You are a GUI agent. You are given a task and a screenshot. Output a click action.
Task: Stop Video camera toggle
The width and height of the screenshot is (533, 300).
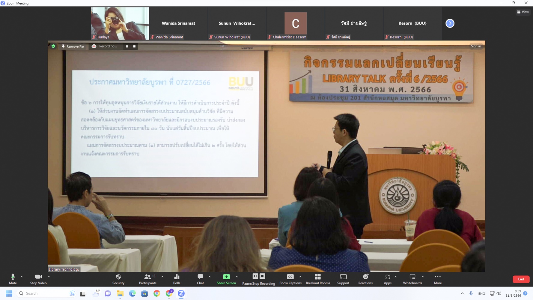38,279
